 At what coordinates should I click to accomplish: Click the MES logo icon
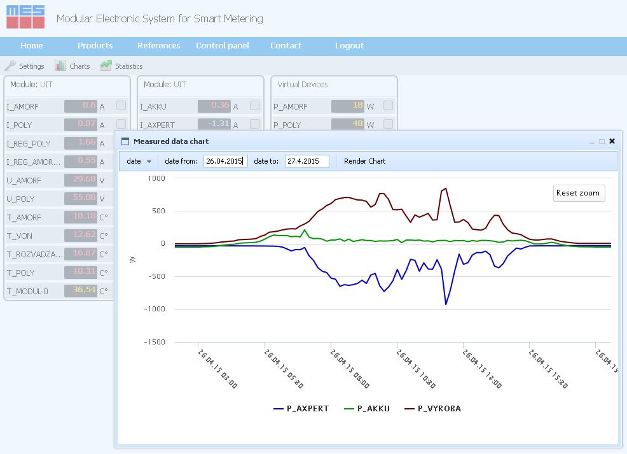[25, 17]
